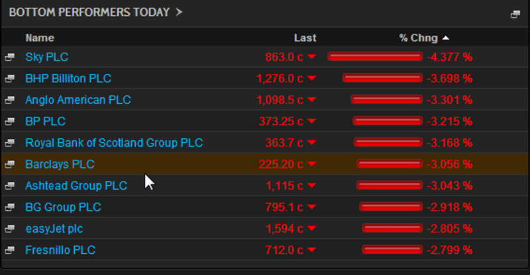
Task: Open the pop-out icon beside Fresnillo PLC
Action: tap(10, 250)
